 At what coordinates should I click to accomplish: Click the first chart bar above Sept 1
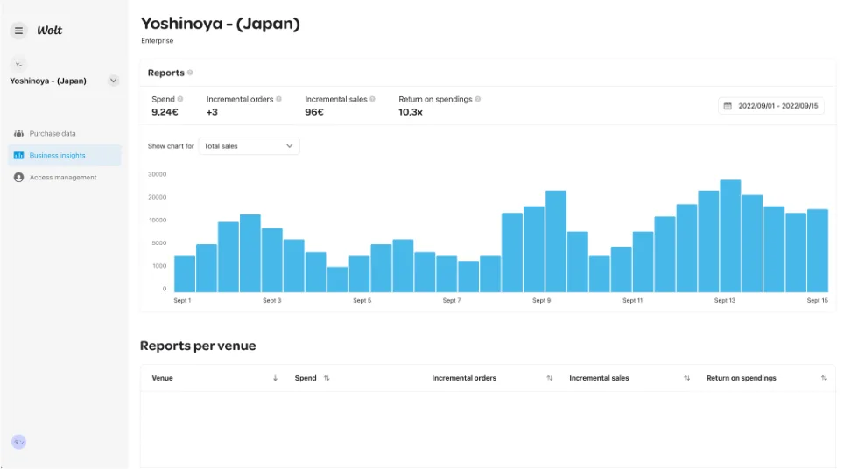coord(185,274)
